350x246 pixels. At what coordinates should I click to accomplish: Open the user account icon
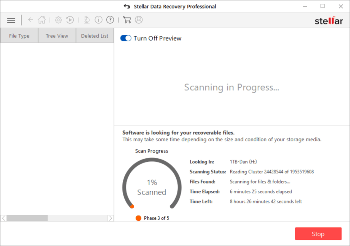pos(138,20)
